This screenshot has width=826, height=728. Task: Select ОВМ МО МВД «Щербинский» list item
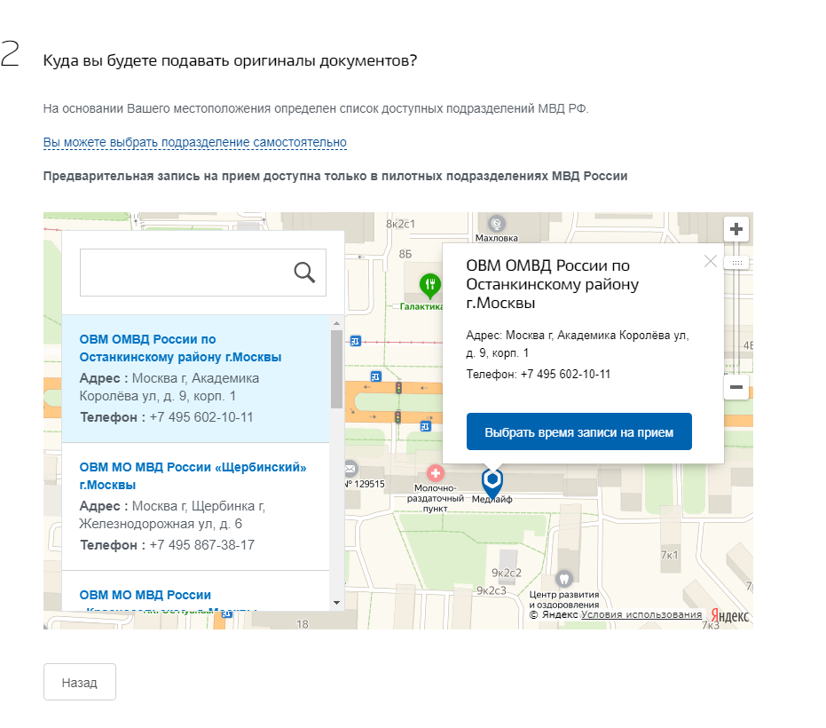click(x=193, y=476)
